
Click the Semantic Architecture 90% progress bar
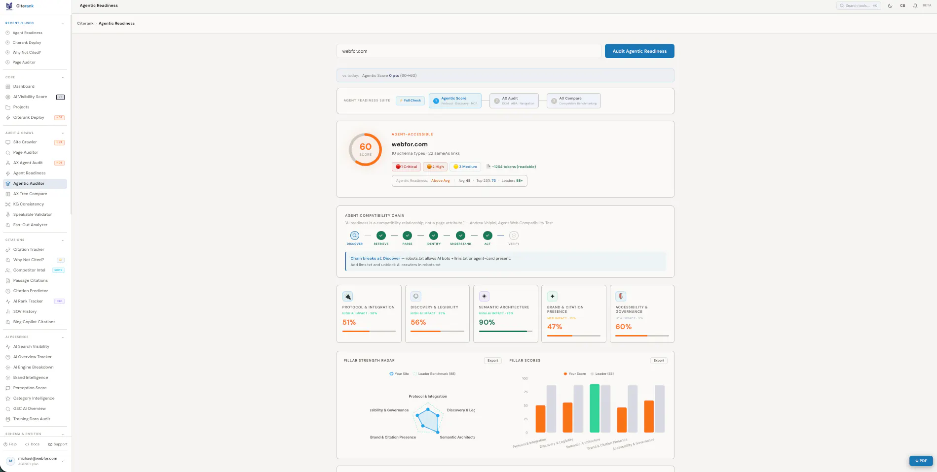[x=506, y=332]
